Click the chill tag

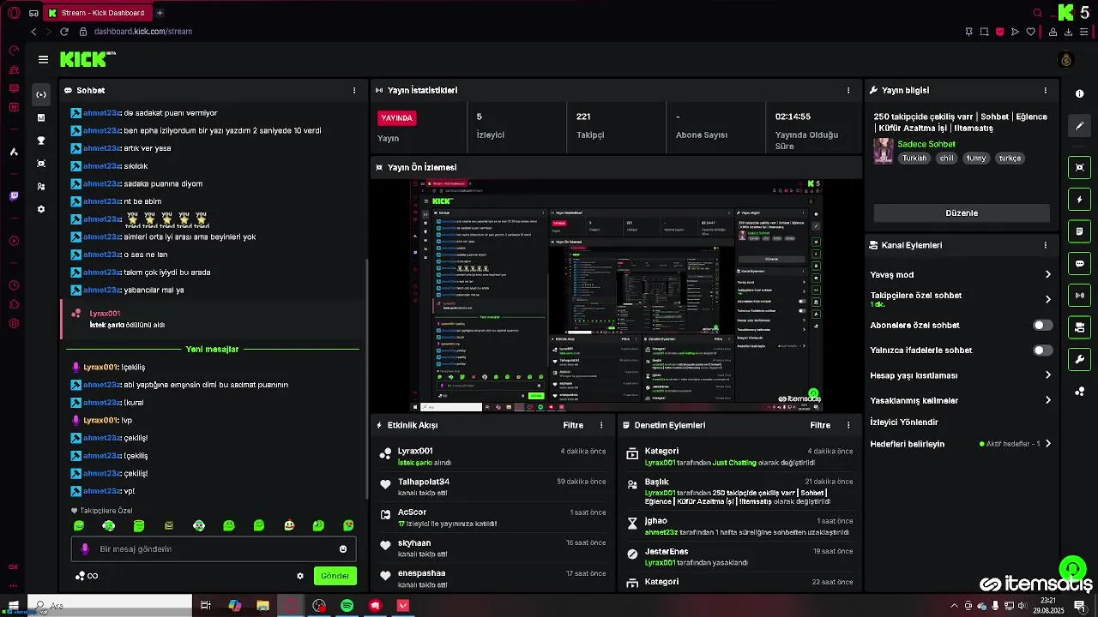946,159
